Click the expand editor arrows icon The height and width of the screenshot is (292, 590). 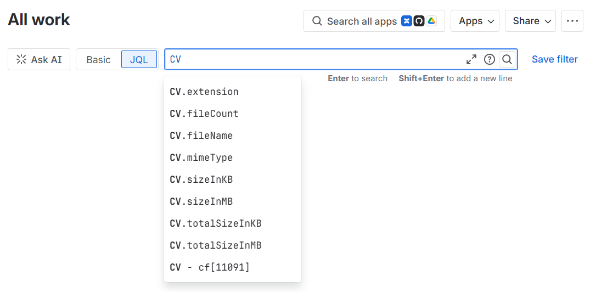(471, 59)
